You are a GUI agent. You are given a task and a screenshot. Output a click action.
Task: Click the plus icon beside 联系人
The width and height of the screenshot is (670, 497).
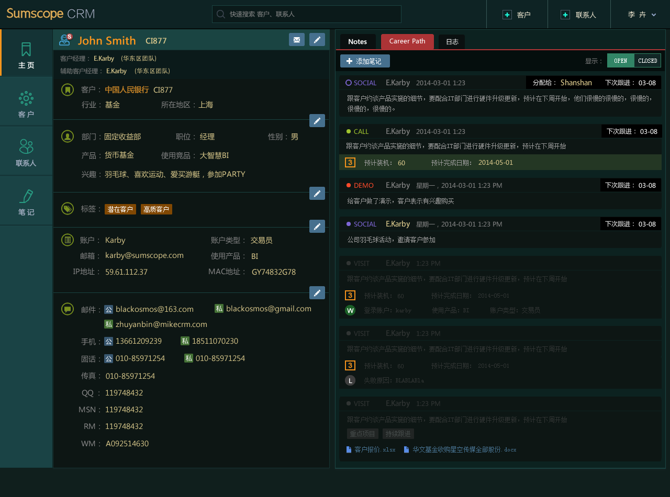click(565, 15)
